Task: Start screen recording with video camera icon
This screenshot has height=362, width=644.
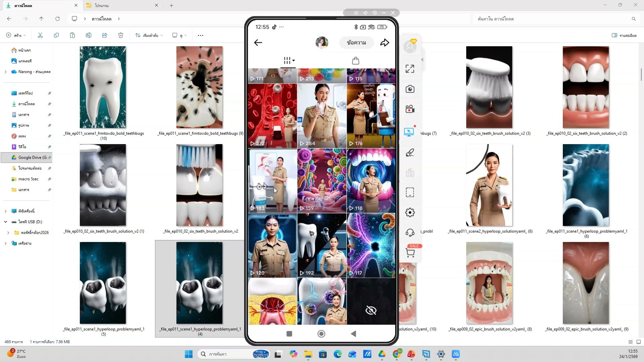Action: (x=410, y=109)
